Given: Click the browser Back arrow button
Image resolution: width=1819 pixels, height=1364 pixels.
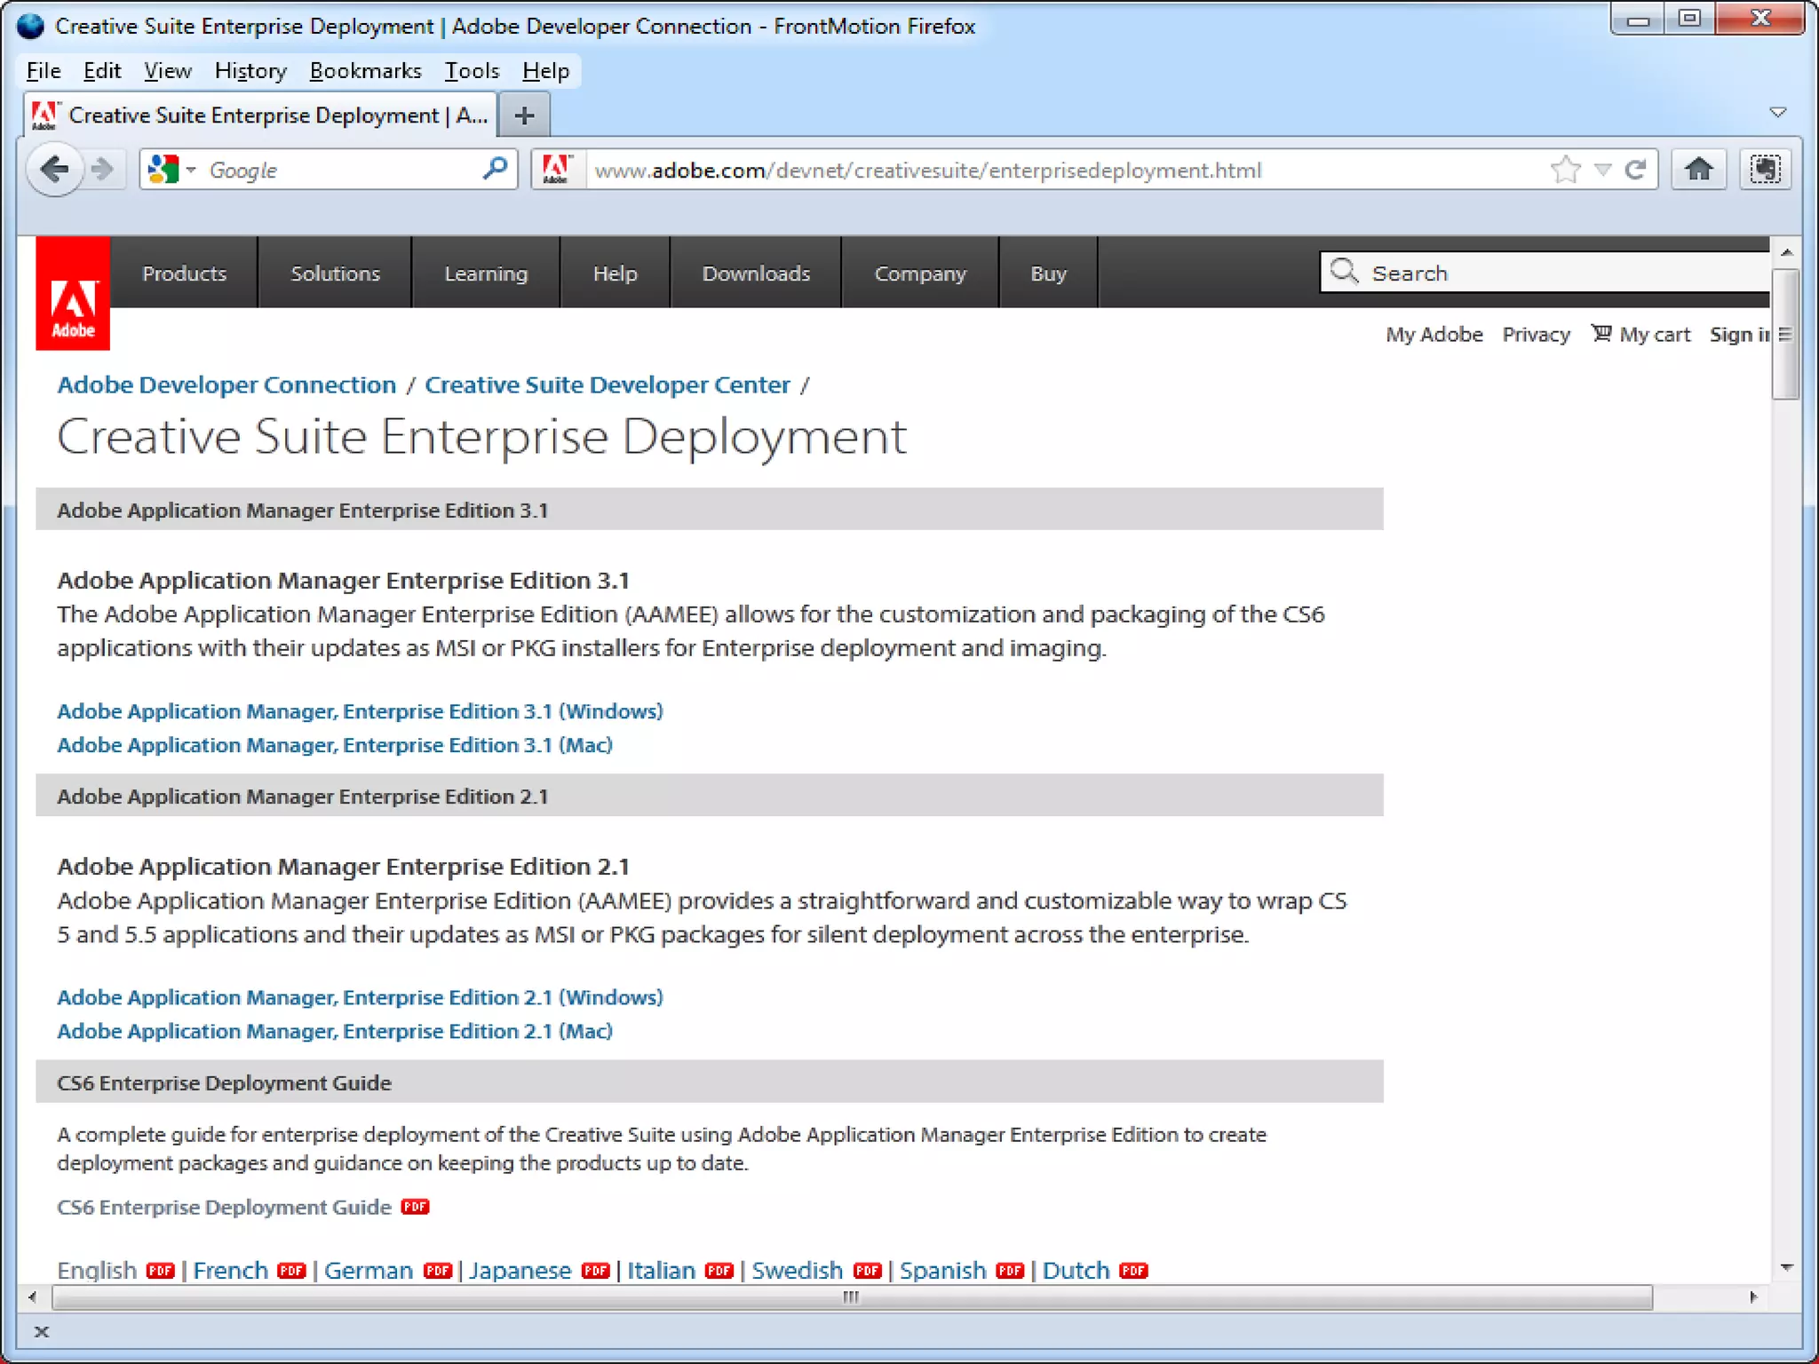Looking at the screenshot, I should pos(55,169).
